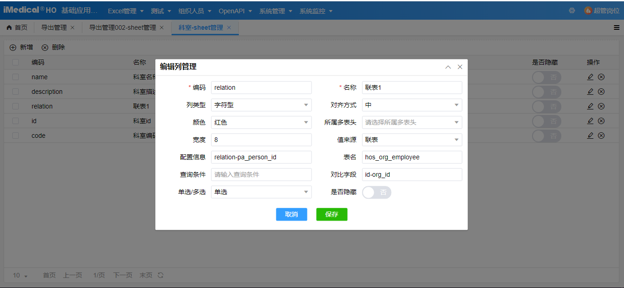Click the 删除 toolbar icon
The width and height of the screenshot is (624, 288).
pos(45,47)
